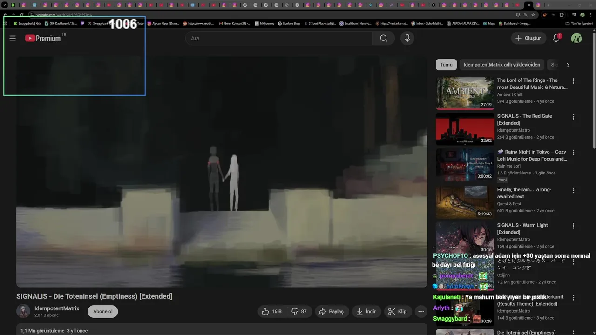Viewport: 596px width, 335px height.
Task: Click the Paylaş share button
Action: (331, 311)
